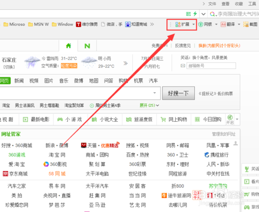Viewport: 259px width, 212px height.
Task: Expand the channel bar dropdown arrow
Action: (x=237, y=119)
